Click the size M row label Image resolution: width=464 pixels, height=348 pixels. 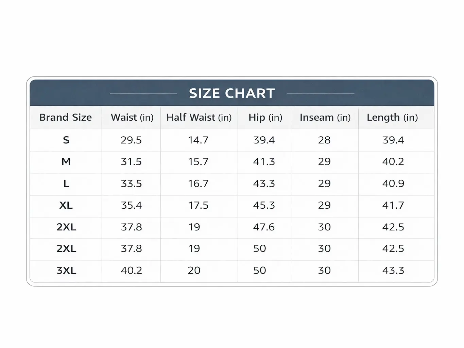tap(66, 161)
